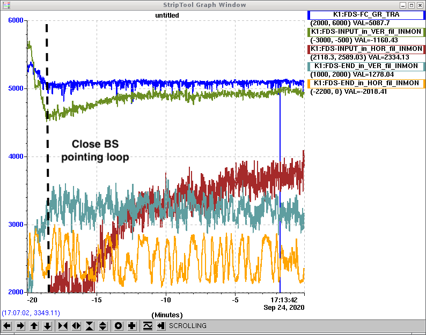The image size is (426, 335).
Task: Click the 5000 y-axis tick label
Action: 16,88
